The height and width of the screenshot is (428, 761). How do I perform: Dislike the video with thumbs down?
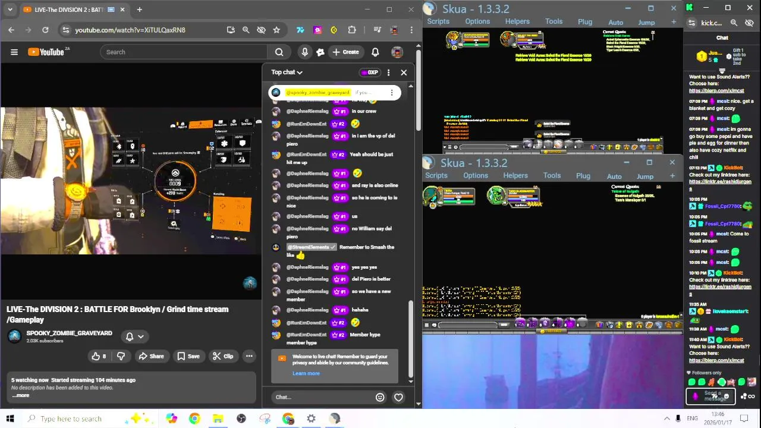[121, 356]
